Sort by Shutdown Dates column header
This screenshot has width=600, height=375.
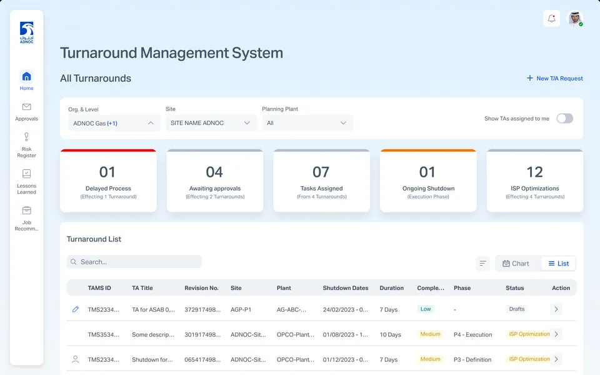pos(346,287)
